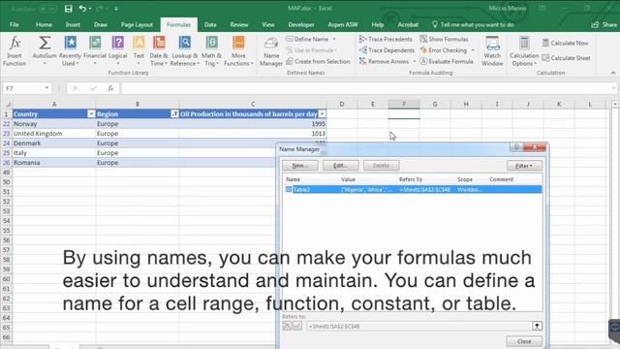Viewport: 620px width, 349px height.
Task: Open Lookup & Reference functions
Action: (184, 51)
